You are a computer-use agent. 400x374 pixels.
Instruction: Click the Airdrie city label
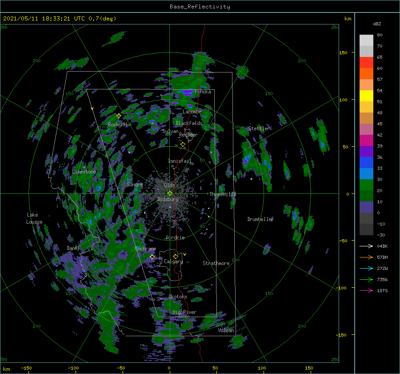coord(175,237)
